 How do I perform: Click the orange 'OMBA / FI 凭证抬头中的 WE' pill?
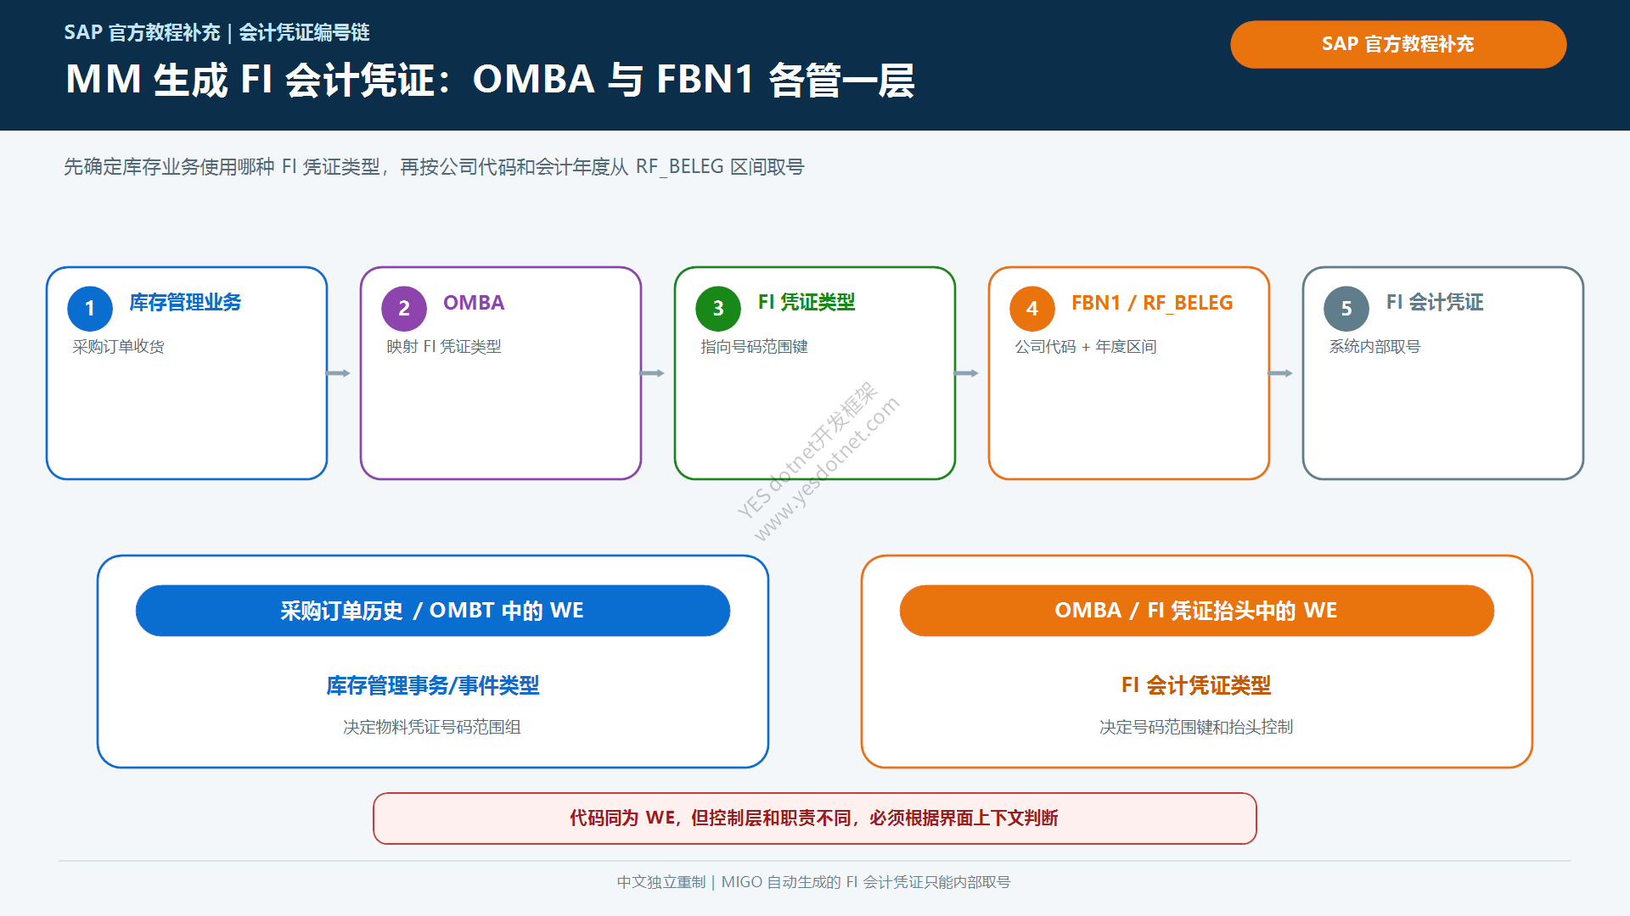tap(1197, 611)
